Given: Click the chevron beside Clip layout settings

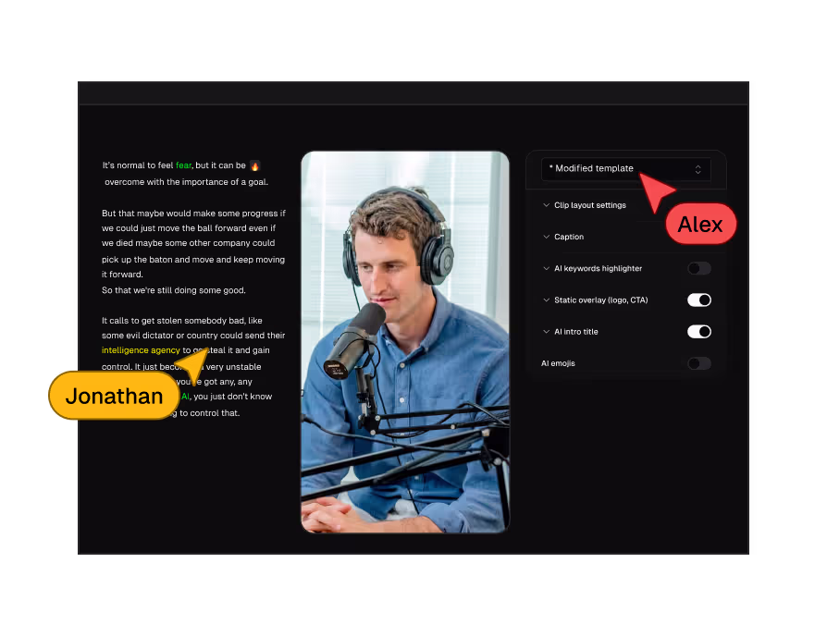Looking at the screenshot, I should tap(547, 205).
